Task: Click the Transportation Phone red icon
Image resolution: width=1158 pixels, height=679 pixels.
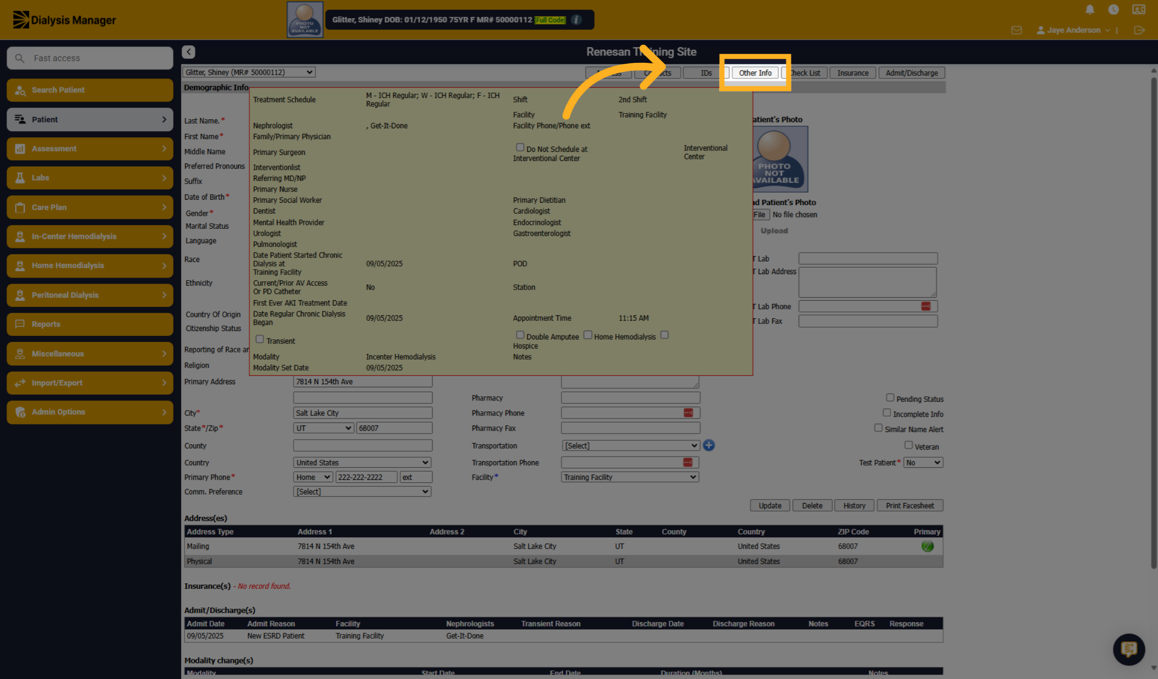Action: [x=688, y=462]
